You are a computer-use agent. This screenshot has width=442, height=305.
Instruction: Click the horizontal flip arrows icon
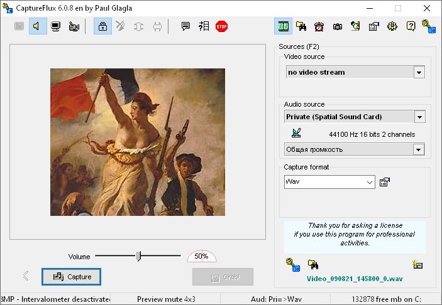pyautogui.click(x=157, y=27)
